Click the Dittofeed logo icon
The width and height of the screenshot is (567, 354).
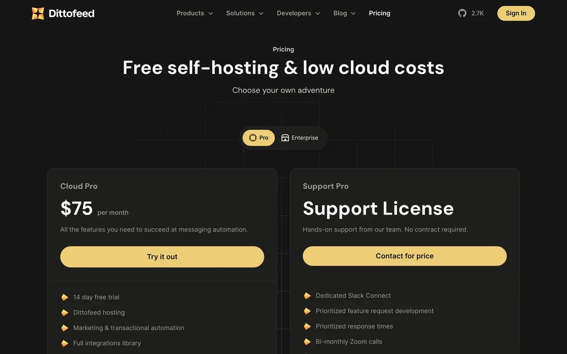pos(38,13)
